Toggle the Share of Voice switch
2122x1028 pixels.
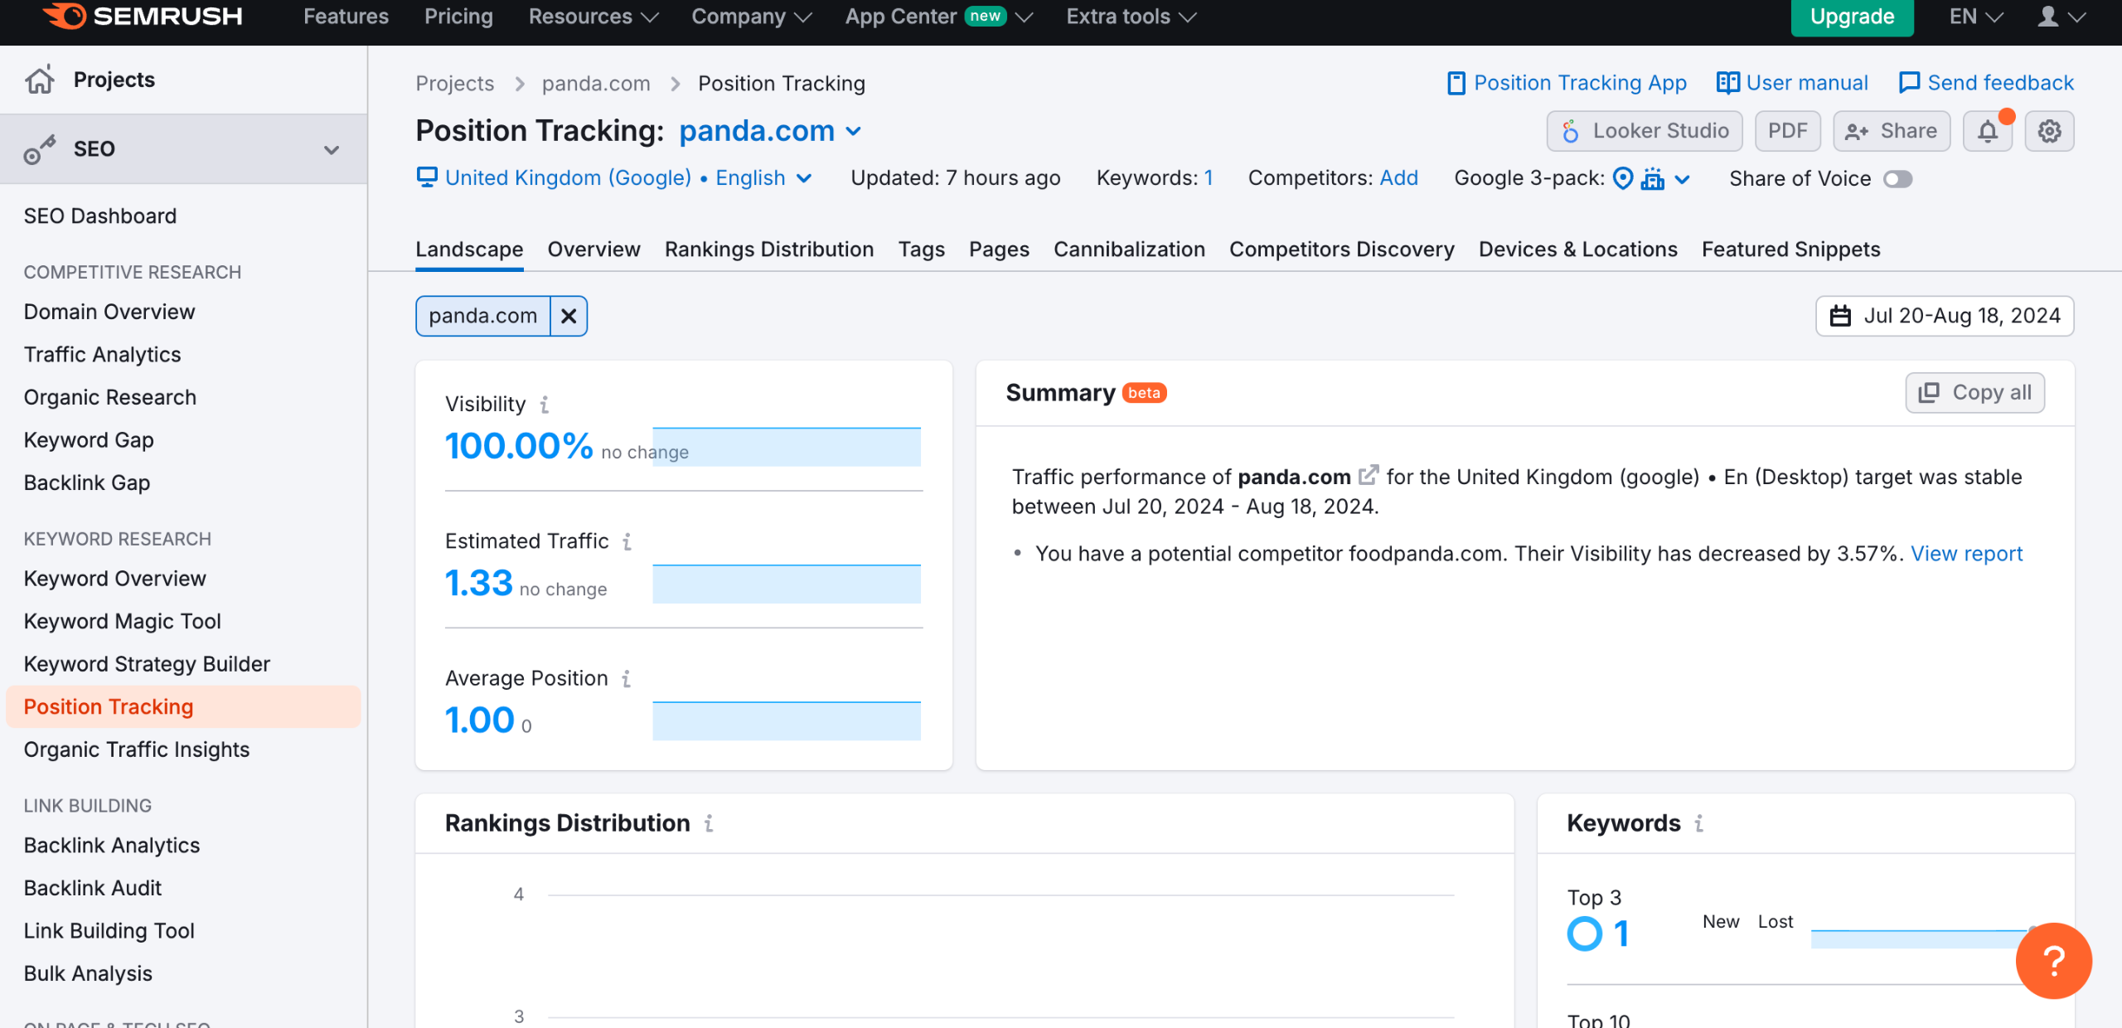pos(1897,179)
